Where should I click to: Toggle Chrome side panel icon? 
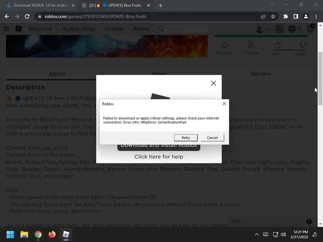(x=296, y=16)
